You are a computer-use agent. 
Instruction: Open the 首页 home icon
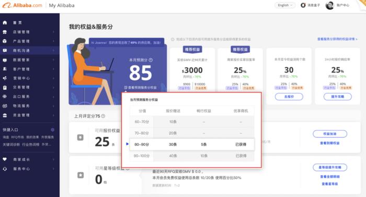point(5,22)
